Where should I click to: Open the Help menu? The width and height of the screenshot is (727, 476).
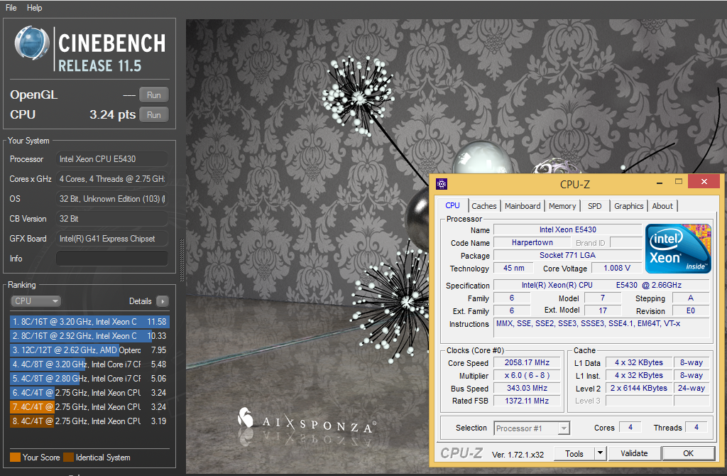(34, 8)
